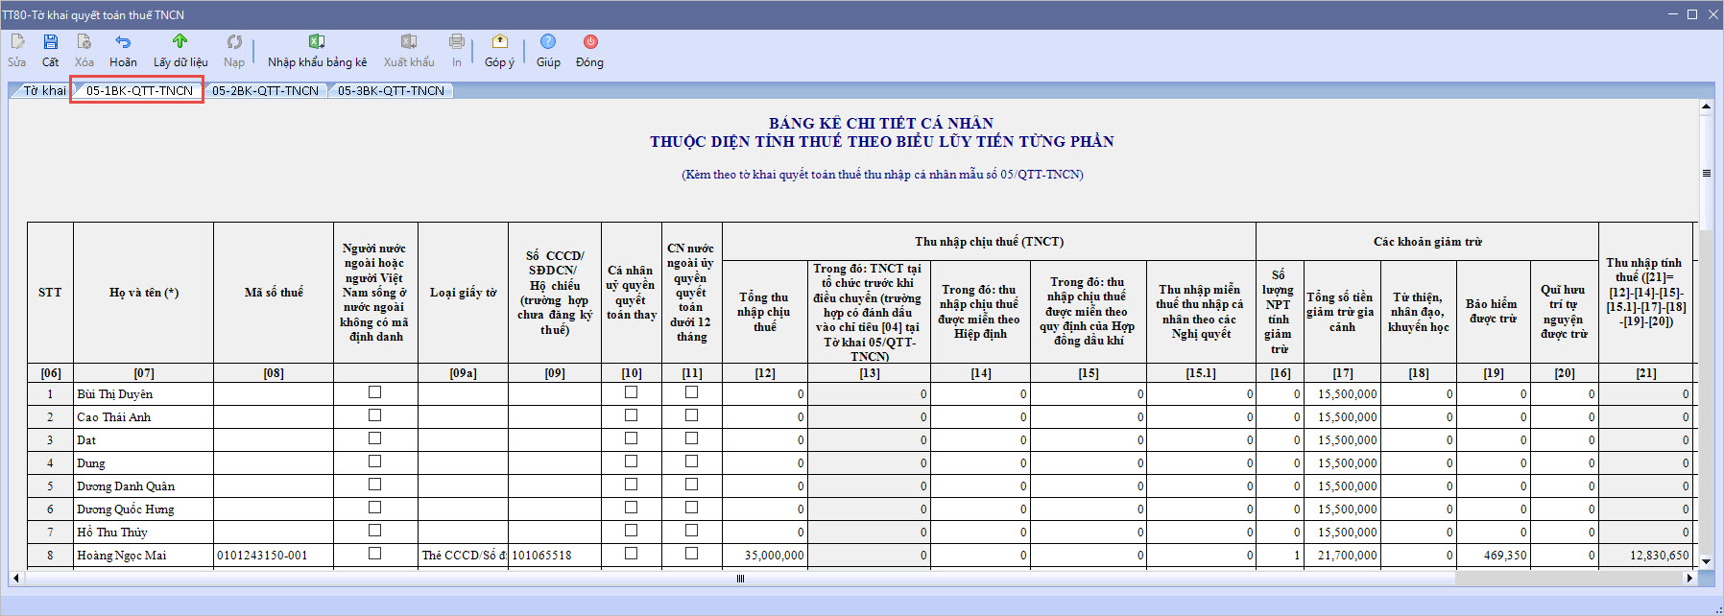The width and height of the screenshot is (1724, 616).
Task: Save with the Cất icon
Action: pos(51,41)
